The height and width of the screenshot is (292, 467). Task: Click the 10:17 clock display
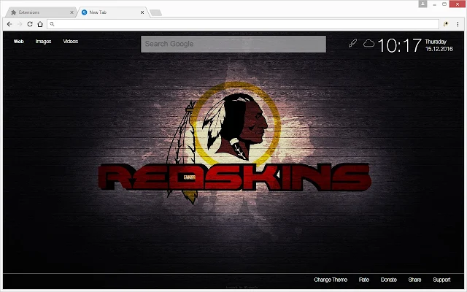click(x=399, y=45)
